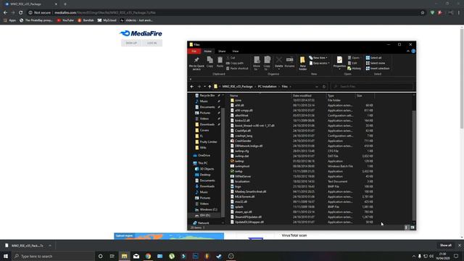Open a new Chrome tab
464x261 pixels.
click(65, 4)
